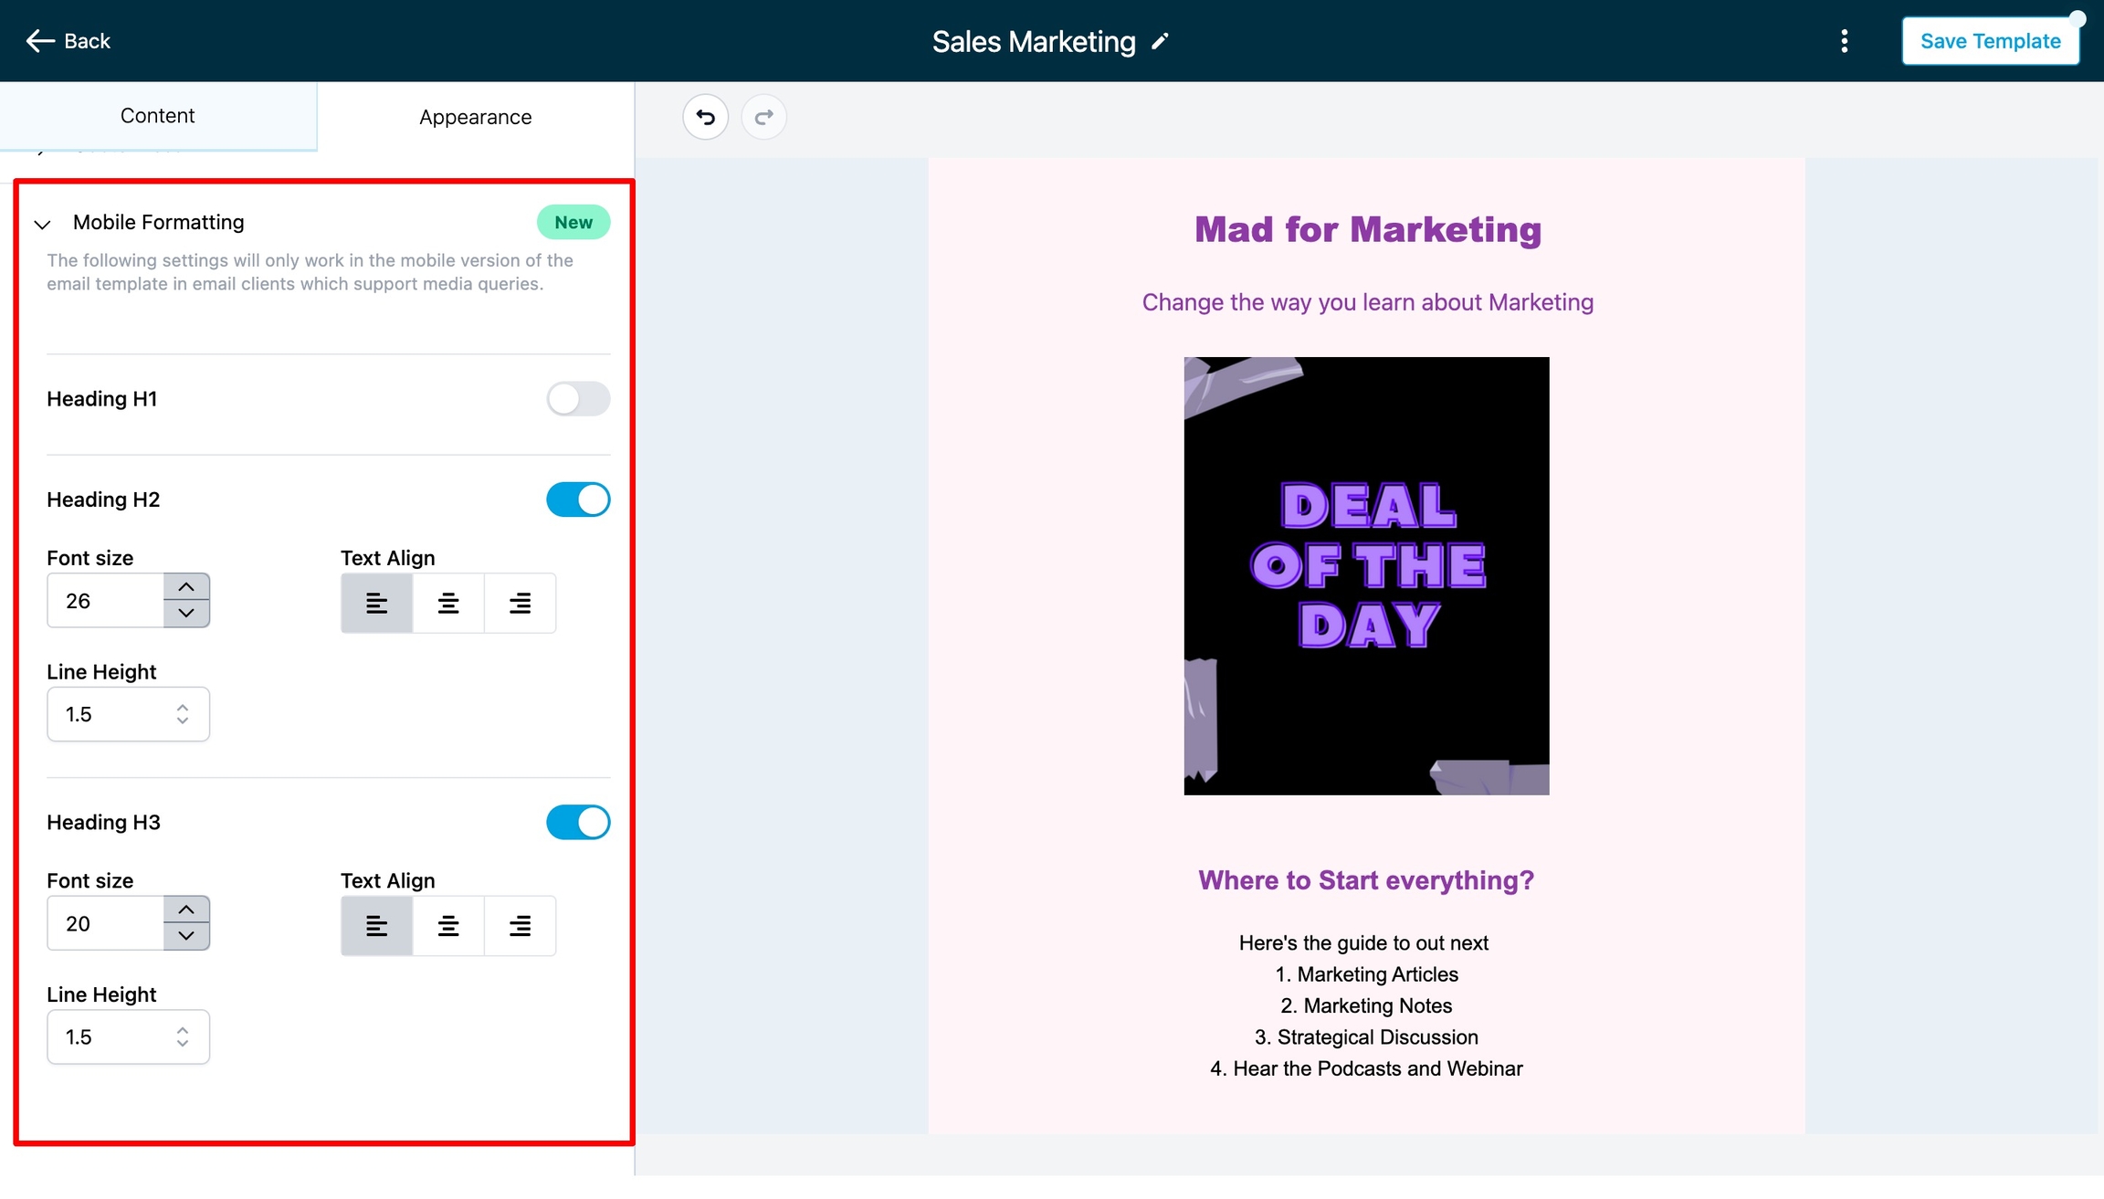Image resolution: width=2104 pixels, height=1199 pixels.
Task: Click the redo arrow icon
Action: coord(763,117)
